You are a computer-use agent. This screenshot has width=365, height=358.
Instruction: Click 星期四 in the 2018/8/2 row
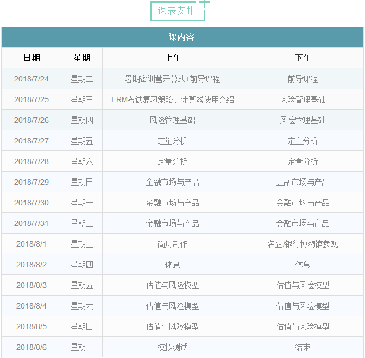[81, 265]
